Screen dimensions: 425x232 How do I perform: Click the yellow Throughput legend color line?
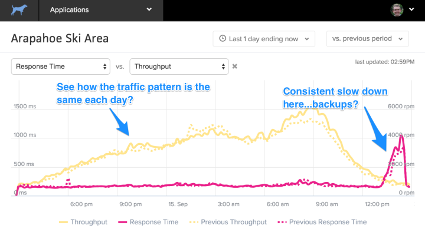(63, 222)
